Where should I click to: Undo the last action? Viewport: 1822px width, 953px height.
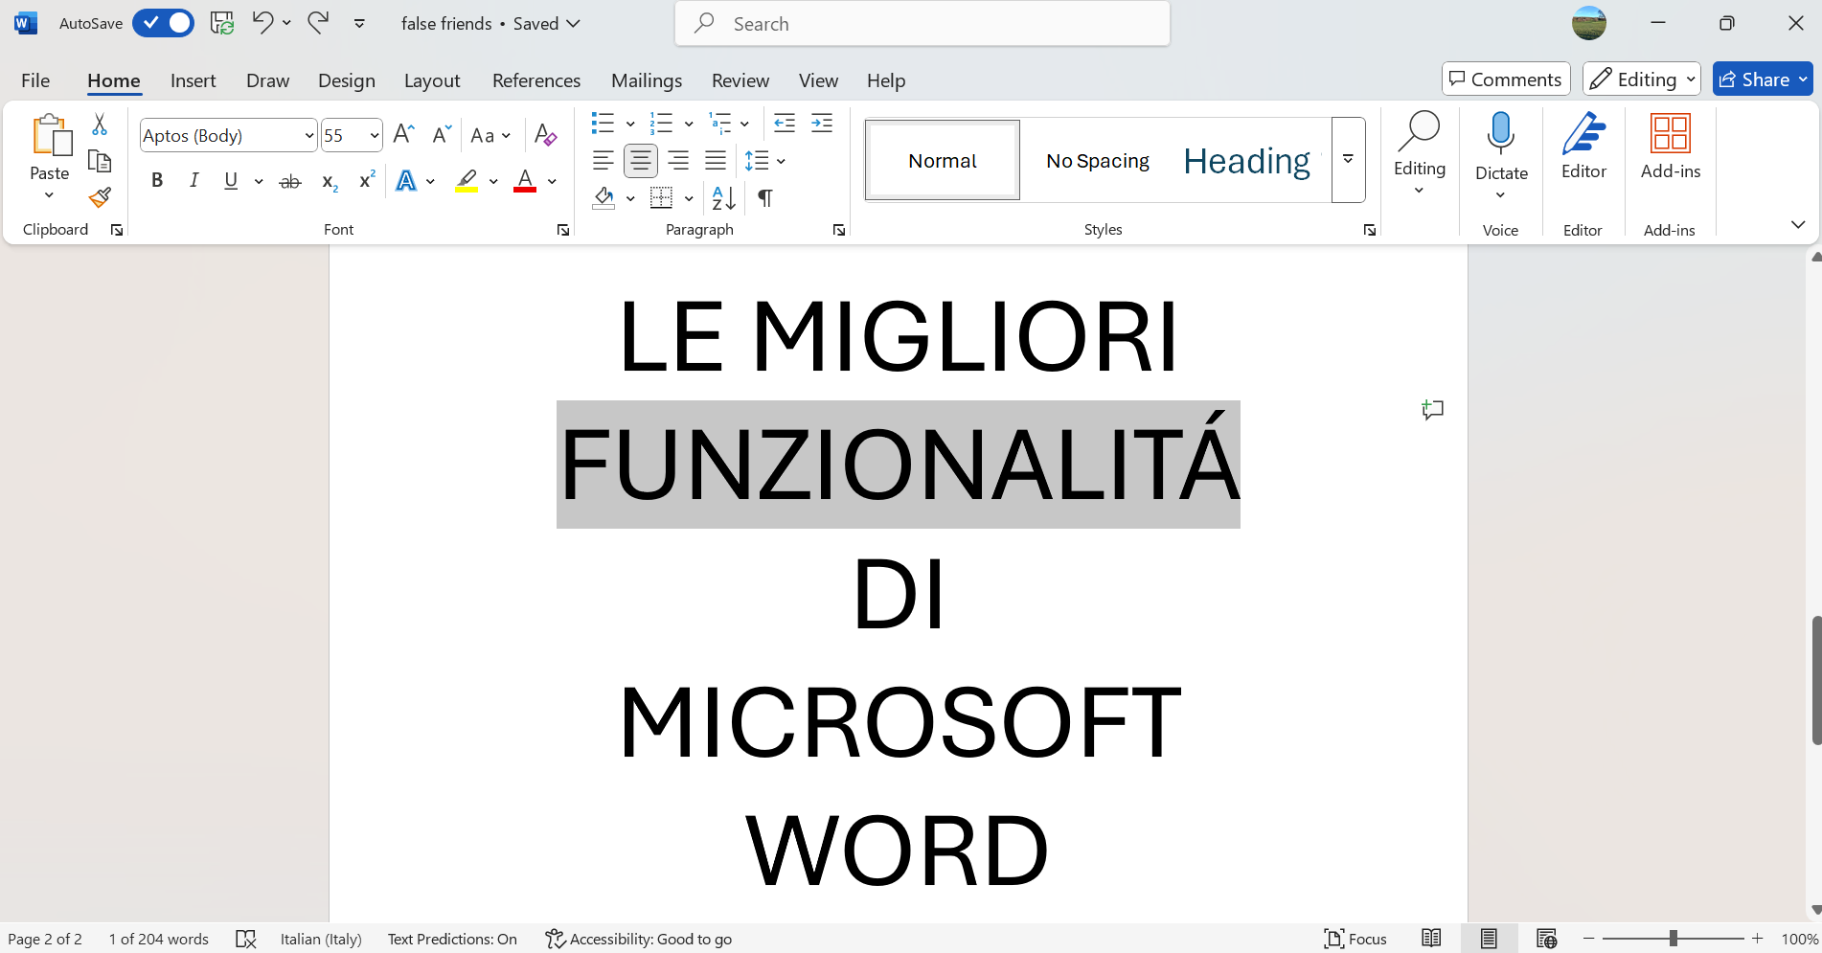coord(262,23)
